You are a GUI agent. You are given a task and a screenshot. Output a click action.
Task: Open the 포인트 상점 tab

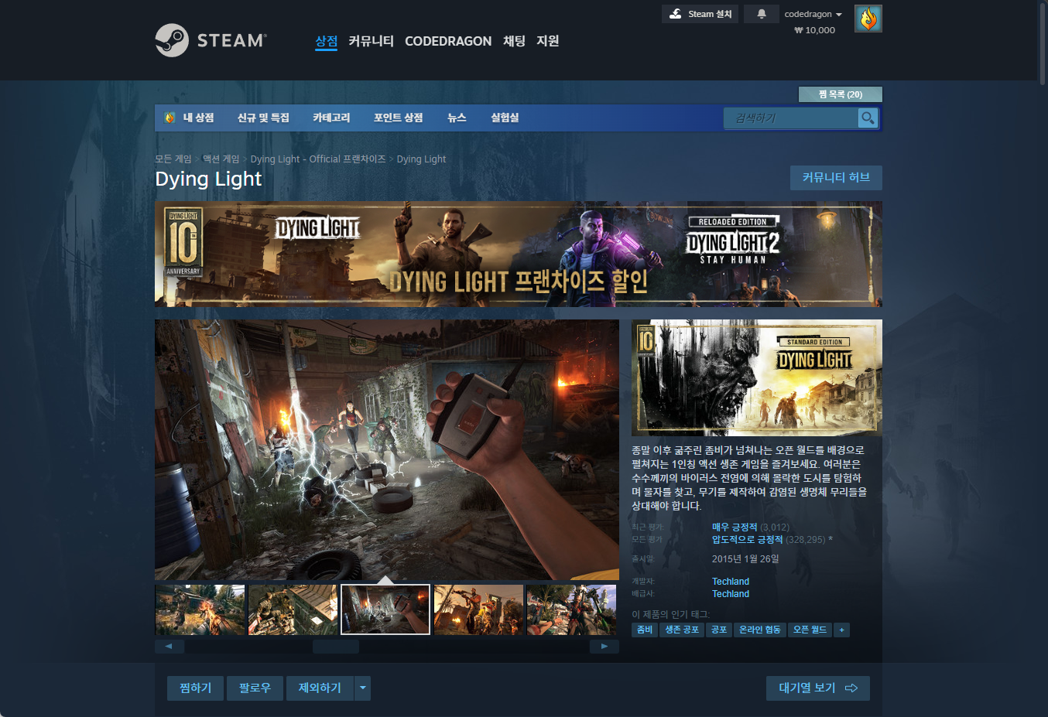[399, 118]
